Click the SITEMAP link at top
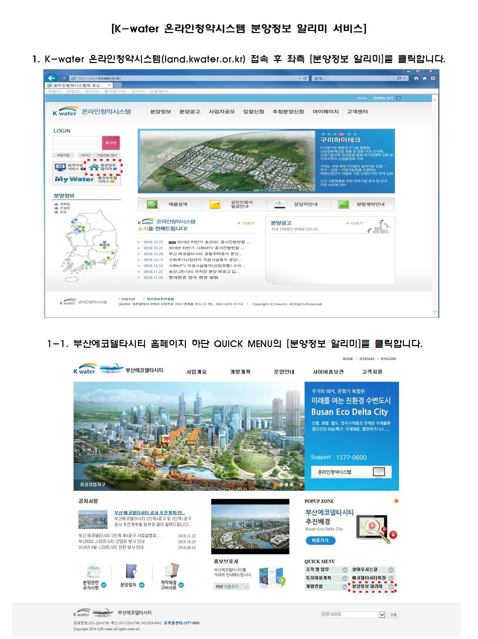Viewport: 478px width, 639px height. (x=367, y=359)
